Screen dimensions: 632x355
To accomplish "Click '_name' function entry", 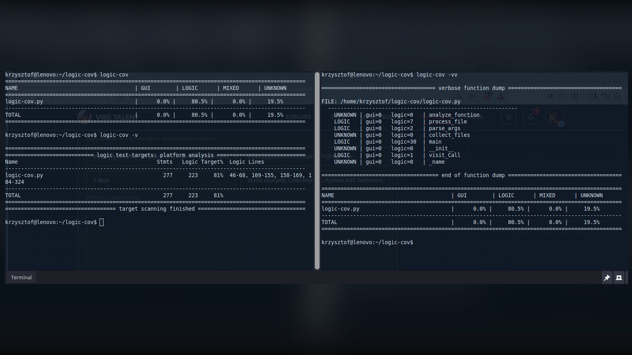I will [437, 162].
